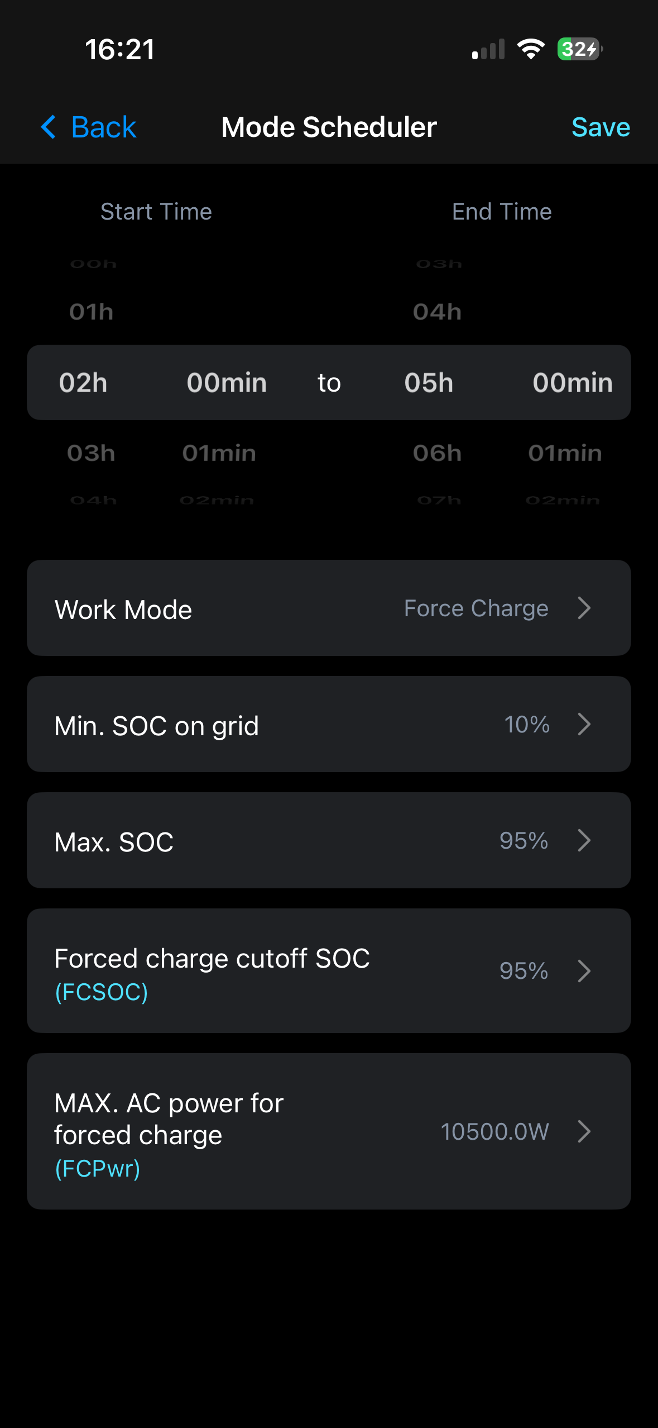The height and width of the screenshot is (1428, 658).
Task: Expand the Min. SOC on grid chevron
Action: coord(584,724)
